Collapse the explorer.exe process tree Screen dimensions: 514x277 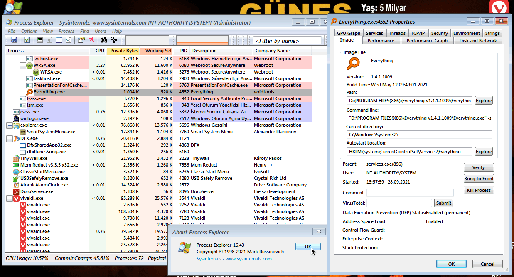coord(9,125)
